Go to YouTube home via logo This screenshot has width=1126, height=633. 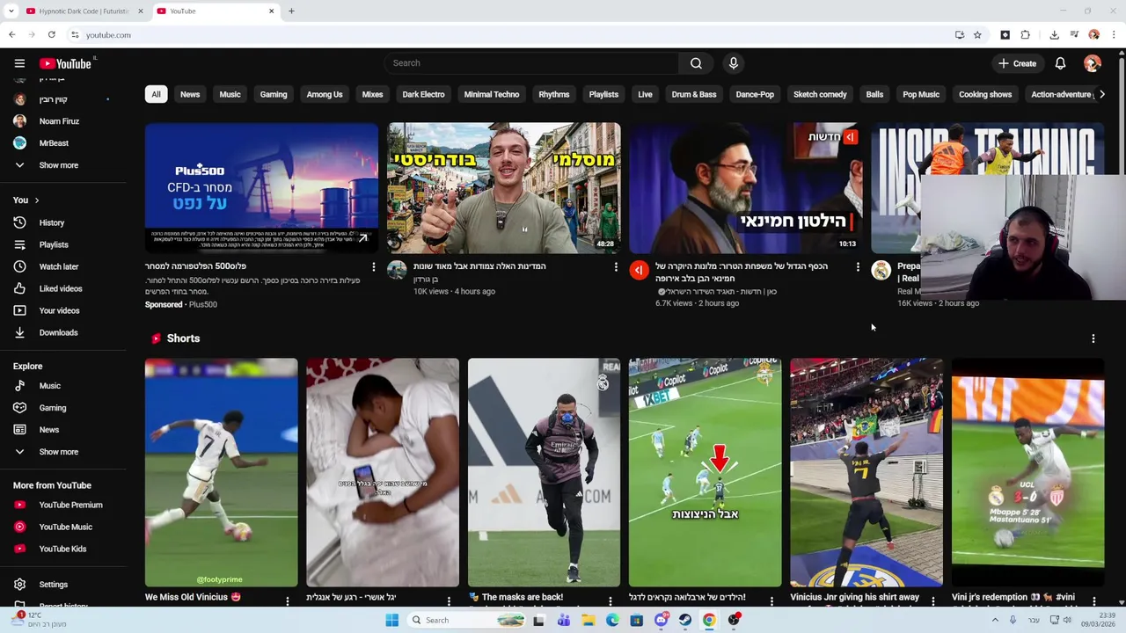66,63
